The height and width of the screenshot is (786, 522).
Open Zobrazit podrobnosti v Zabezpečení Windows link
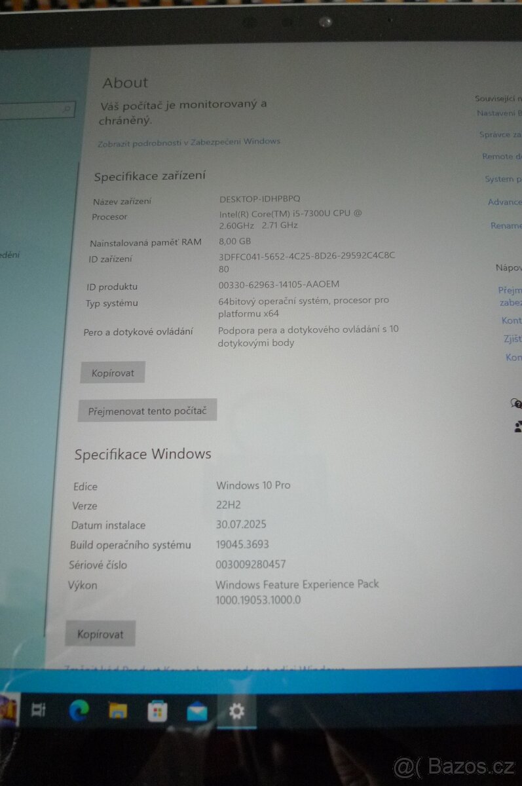(x=189, y=142)
